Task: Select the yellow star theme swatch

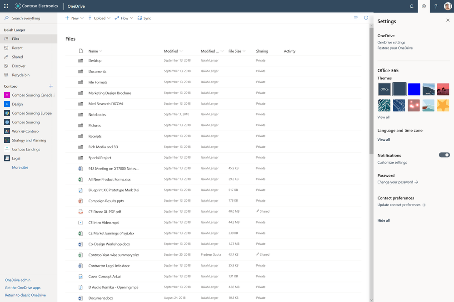Action: click(443, 106)
